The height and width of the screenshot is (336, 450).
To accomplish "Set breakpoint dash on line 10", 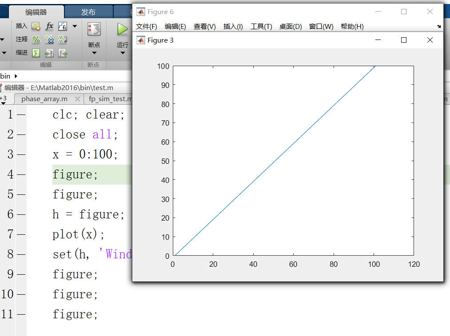I will 21,294.
